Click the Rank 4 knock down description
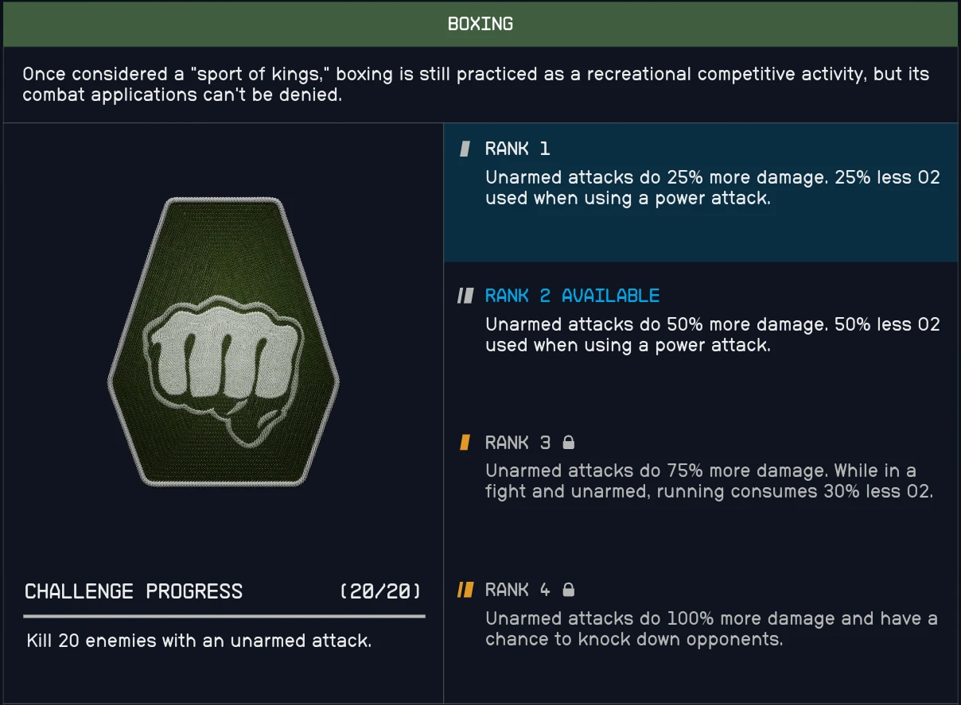This screenshot has width=961, height=705. (x=711, y=629)
